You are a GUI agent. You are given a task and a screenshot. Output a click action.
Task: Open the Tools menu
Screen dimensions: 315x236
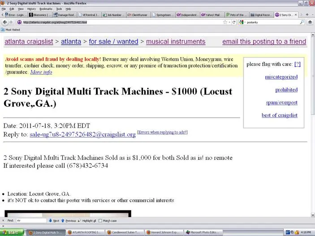tap(59, 9)
